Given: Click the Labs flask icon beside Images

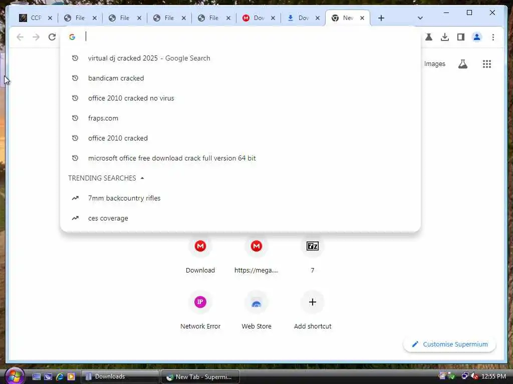Looking at the screenshot, I should (x=462, y=64).
